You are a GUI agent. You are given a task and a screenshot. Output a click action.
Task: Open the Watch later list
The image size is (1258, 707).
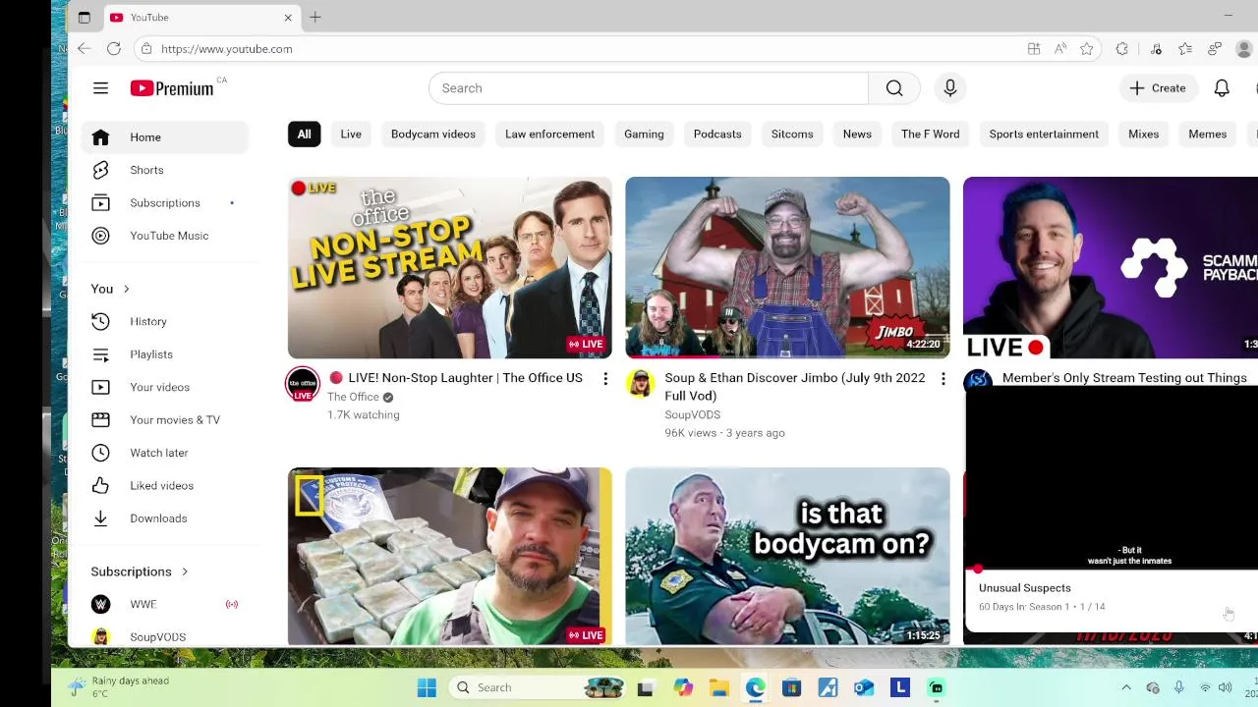(x=164, y=453)
